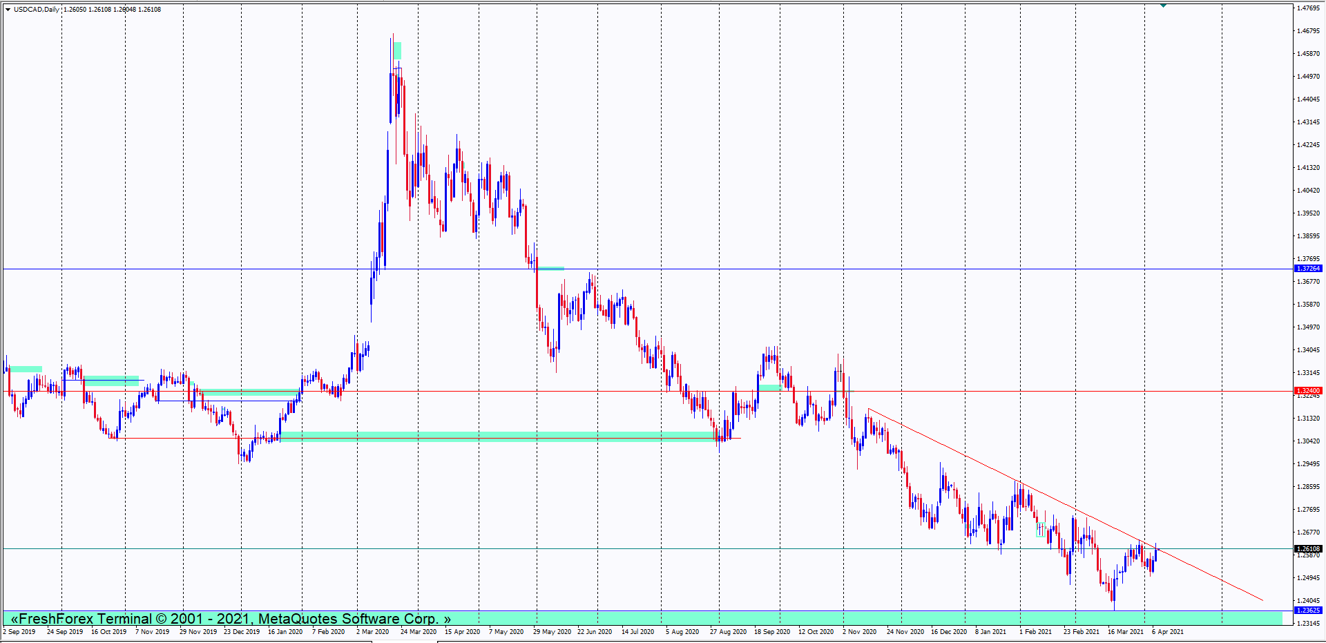The width and height of the screenshot is (1326, 643).
Task: Click the 2 Nov 2020 date label
Action: [859, 632]
